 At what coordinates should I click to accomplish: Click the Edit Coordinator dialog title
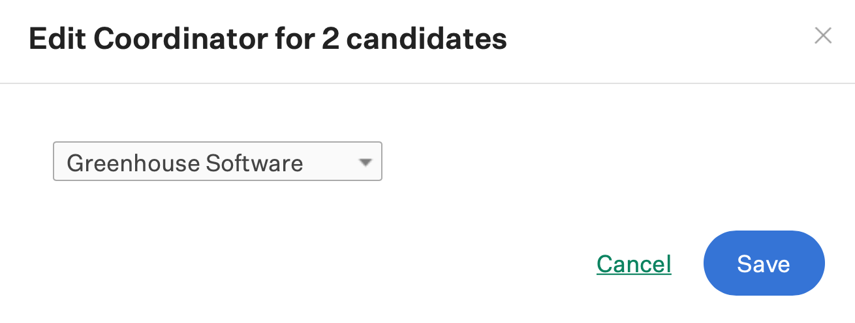click(x=268, y=40)
